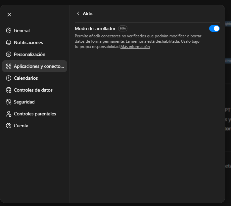Screen dimensions: 231x206
Task: Go back using the Atrás label
Action: [x=88, y=14]
